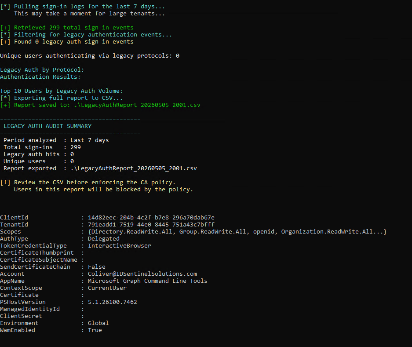Screen dimensions: 412x347
Task: Click the 'Top 10 Users by Legacy Auth Volume:' heading
Action: (61, 91)
